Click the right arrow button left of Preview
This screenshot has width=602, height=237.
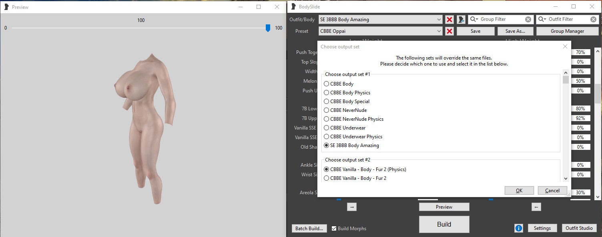[x=351, y=207]
